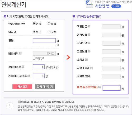
Task: Click the 지방소득세 result field
Action: (111, 68)
